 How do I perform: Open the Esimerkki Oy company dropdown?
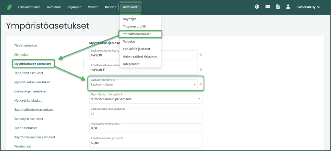coord(308,7)
